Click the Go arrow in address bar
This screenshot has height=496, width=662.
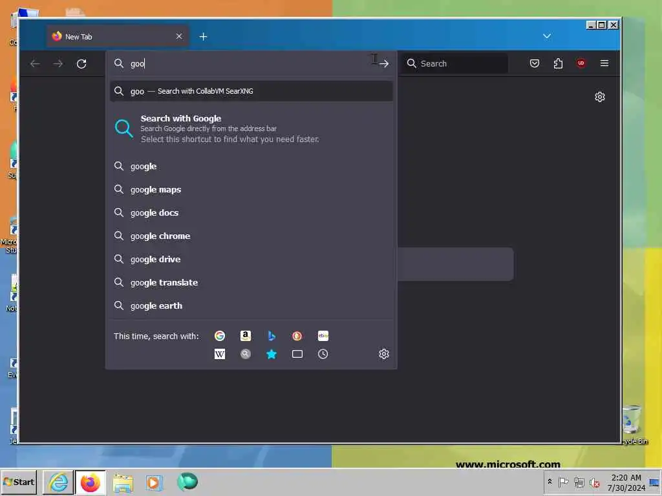click(384, 64)
